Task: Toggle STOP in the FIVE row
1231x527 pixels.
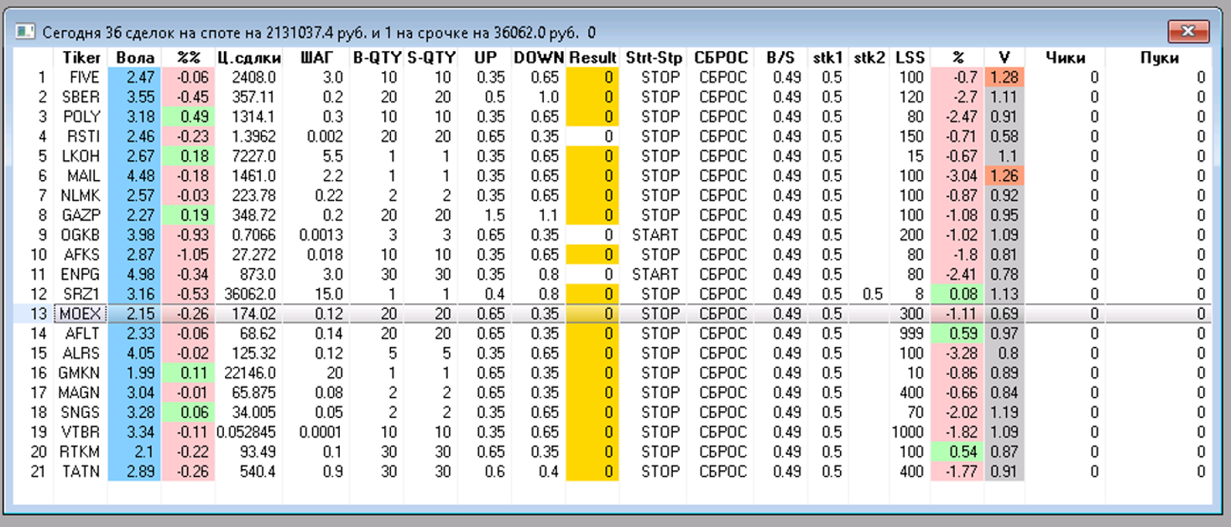Action: (660, 77)
